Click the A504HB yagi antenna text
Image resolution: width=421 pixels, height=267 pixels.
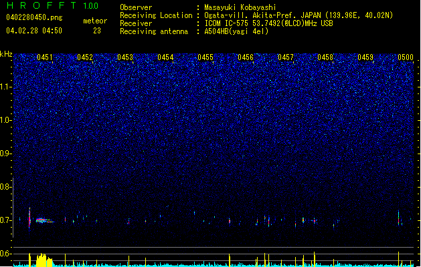(x=236, y=31)
